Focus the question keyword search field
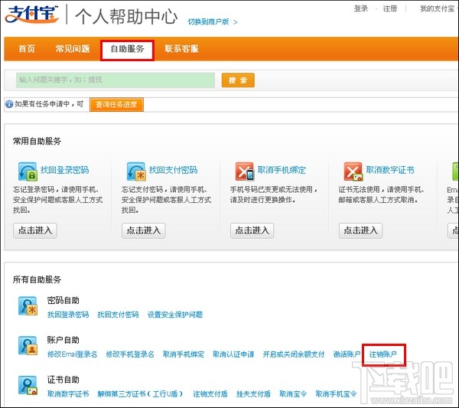459x408 pixels. pyautogui.click(x=116, y=80)
